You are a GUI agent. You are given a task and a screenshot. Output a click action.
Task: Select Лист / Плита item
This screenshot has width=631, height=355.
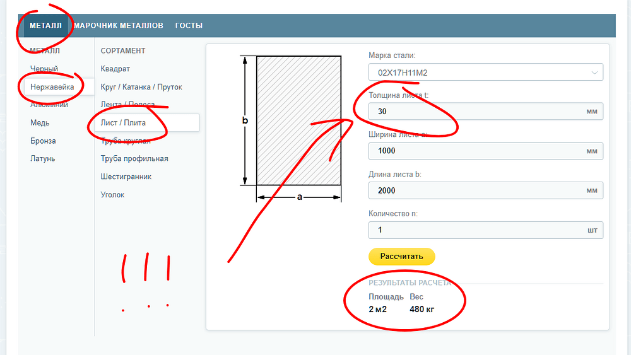coord(147,122)
